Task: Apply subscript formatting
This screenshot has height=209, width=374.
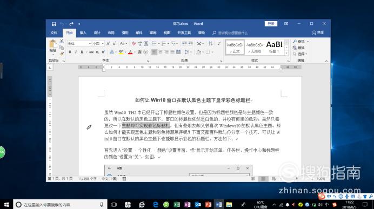Action: pyautogui.click(x=97, y=52)
